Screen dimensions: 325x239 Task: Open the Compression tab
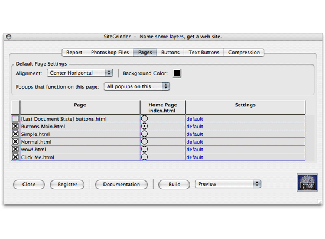[244, 53]
